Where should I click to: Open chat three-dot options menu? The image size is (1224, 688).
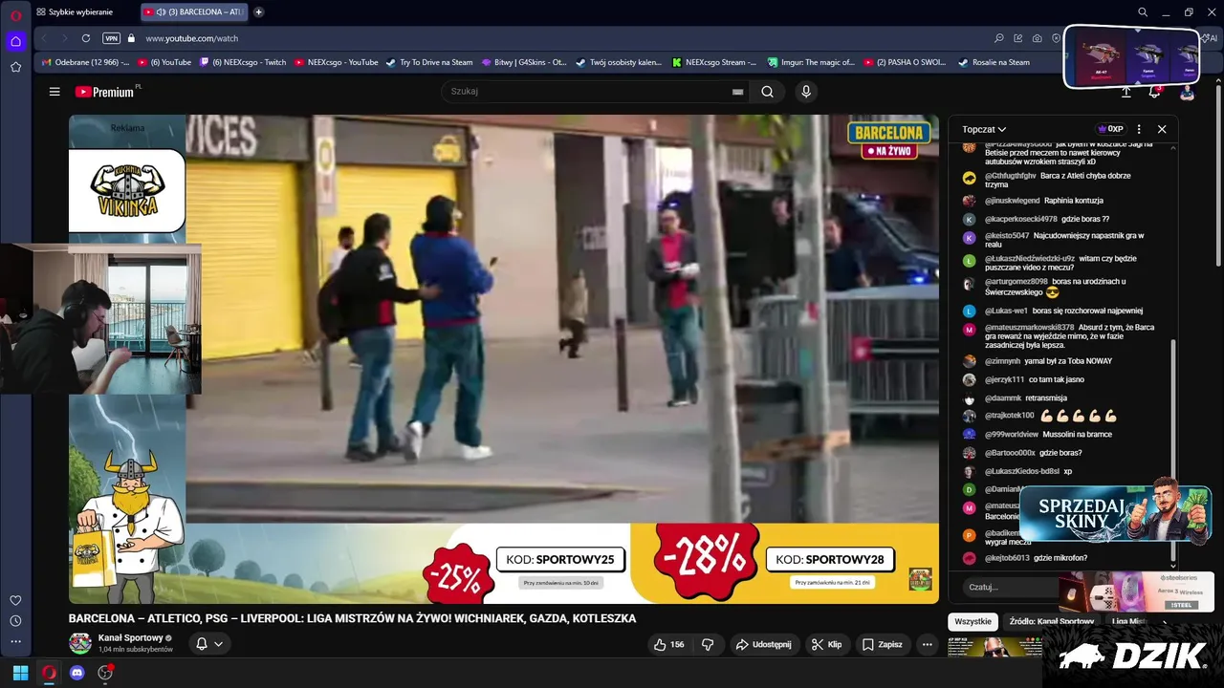pyautogui.click(x=1139, y=129)
